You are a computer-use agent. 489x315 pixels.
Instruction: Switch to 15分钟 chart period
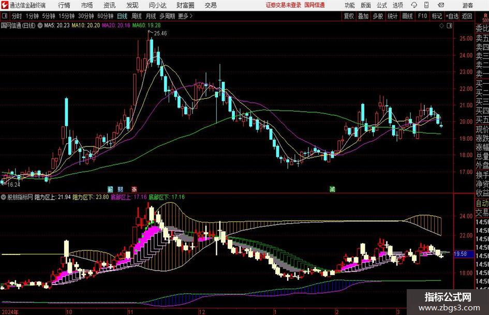67,16
